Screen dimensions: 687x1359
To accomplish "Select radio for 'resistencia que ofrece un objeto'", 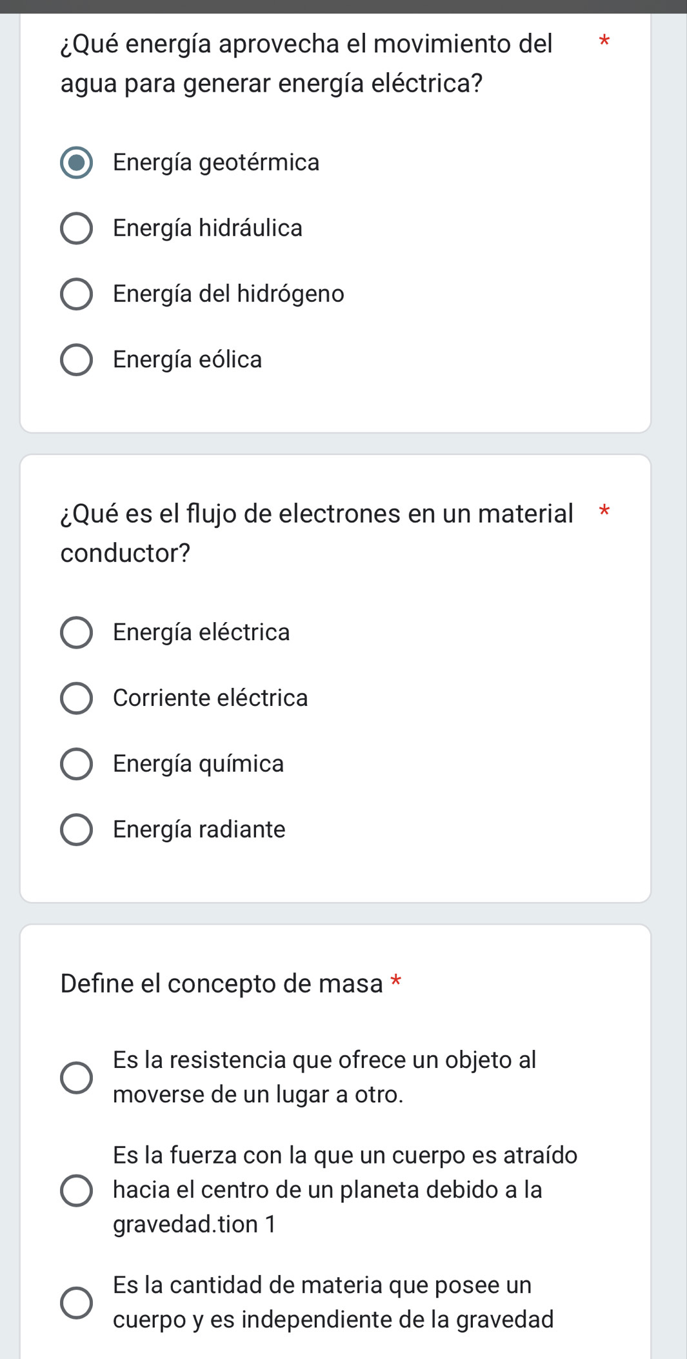I will tap(76, 1078).
